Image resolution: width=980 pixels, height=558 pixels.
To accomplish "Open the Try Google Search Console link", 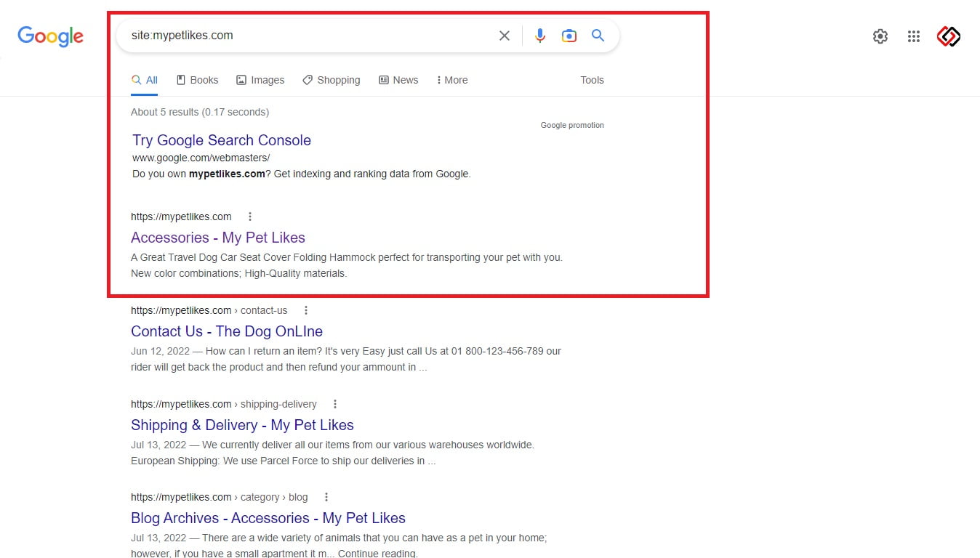I will tap(222, 140).
